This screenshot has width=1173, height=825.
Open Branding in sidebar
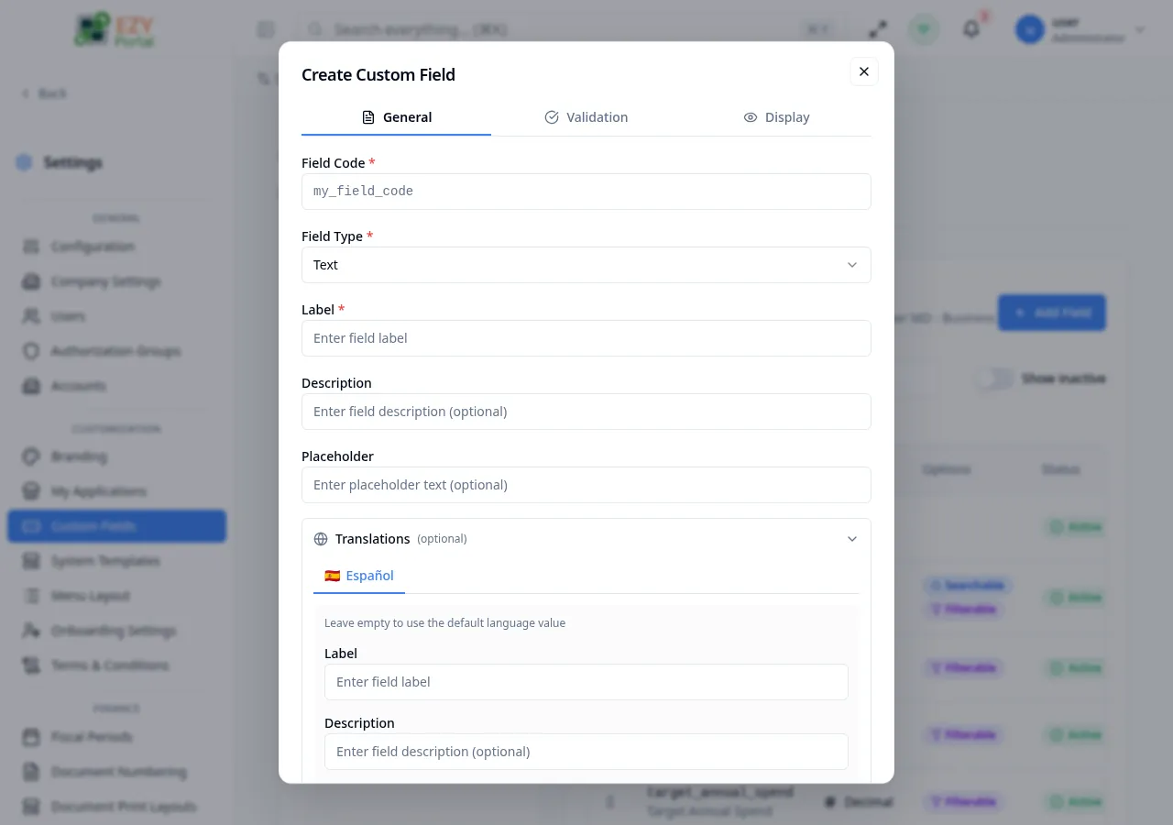click(116, 456)
